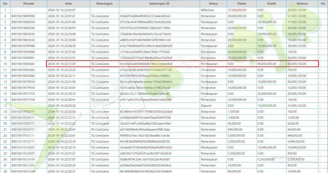Click the No column header

point(5,3)
